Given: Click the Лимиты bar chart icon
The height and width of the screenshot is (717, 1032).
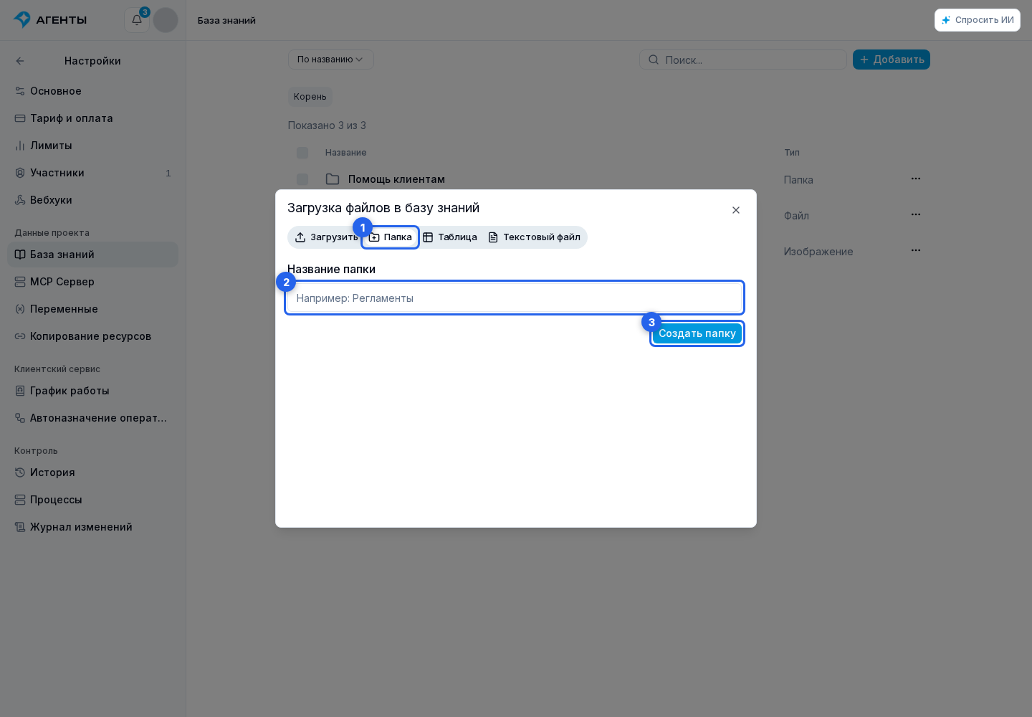Looking at the screenshot, I should [20, 146].
